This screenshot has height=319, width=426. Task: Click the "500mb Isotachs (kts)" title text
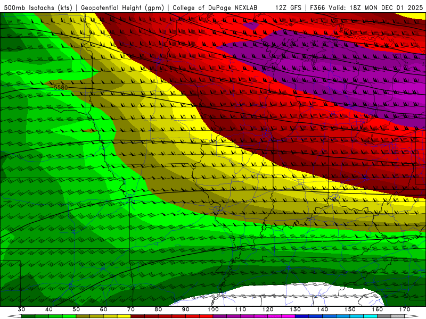(x=37, y=7)
